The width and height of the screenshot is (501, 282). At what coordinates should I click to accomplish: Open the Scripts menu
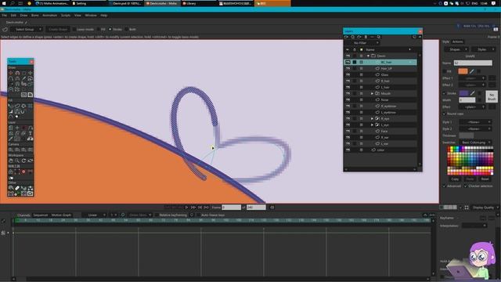(x=66, y=16)
